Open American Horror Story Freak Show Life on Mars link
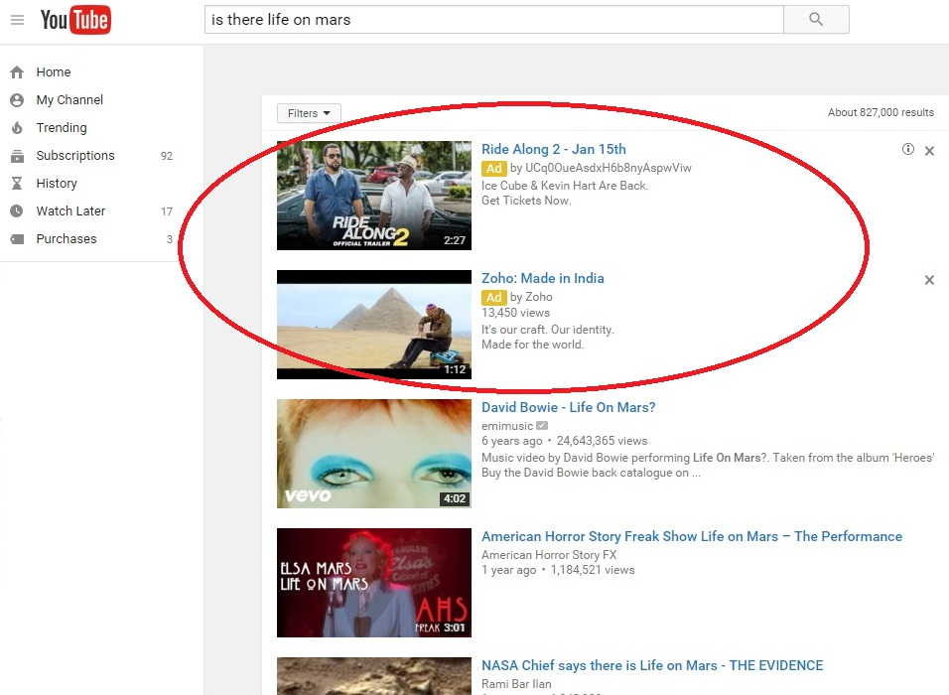 coord(692,536)
